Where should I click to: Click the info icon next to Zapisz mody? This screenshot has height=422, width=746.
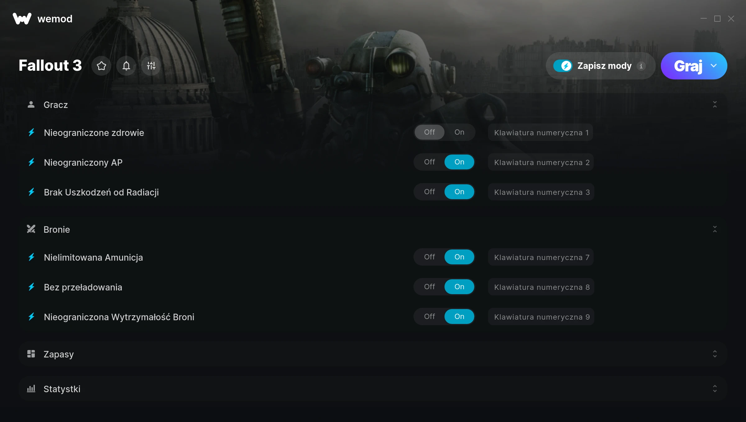641,66
